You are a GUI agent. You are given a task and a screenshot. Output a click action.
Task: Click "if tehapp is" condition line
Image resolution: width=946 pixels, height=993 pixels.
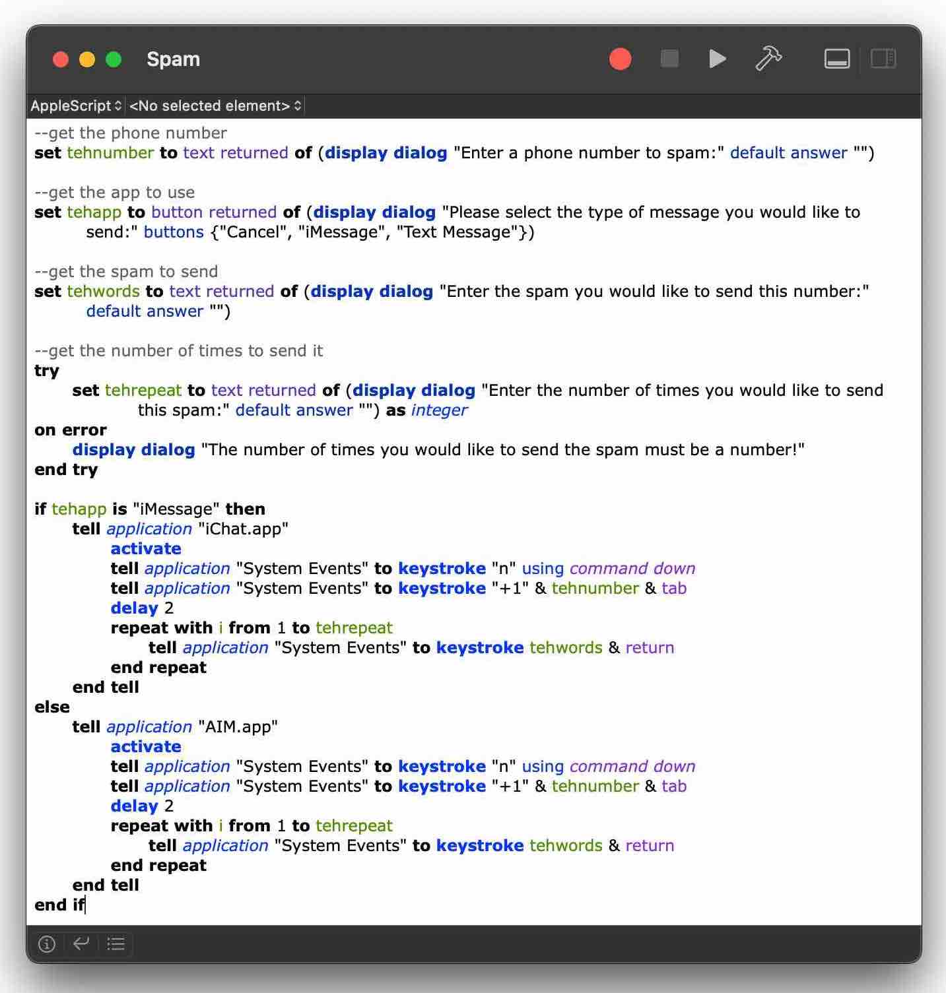[x=150, y=509]
